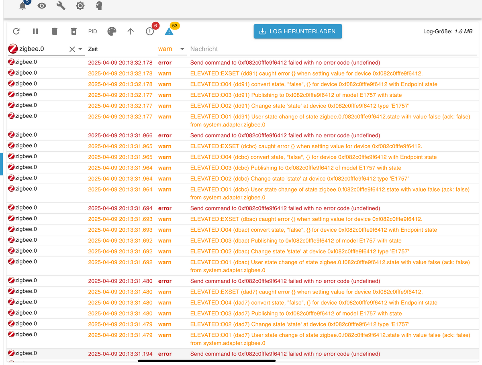Select the O02 (dbac) Change state message
This screenshot has width=482, height=365.
[x=300, y=251]
